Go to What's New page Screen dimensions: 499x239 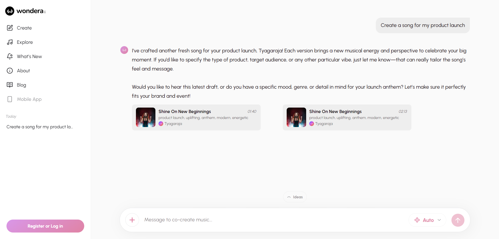(29, 57)
